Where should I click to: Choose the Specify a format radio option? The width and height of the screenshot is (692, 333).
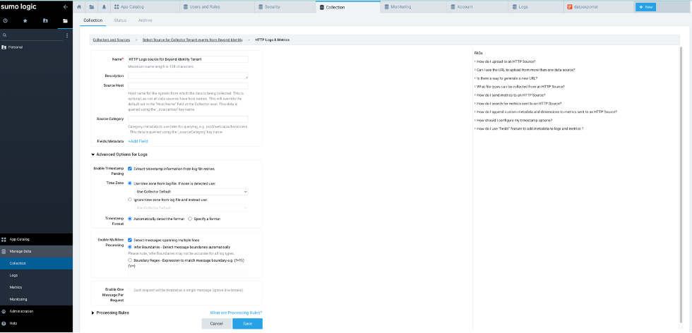coord(190,219)
